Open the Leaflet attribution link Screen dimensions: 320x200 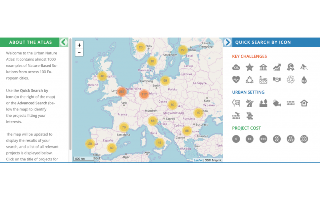pyautogui.click(x=198, y=160)
